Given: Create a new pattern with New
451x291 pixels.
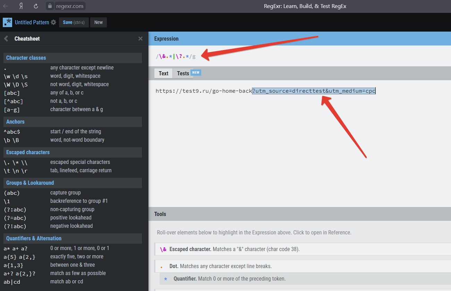Looking at the screenshot, I should [x=99, y=22].
